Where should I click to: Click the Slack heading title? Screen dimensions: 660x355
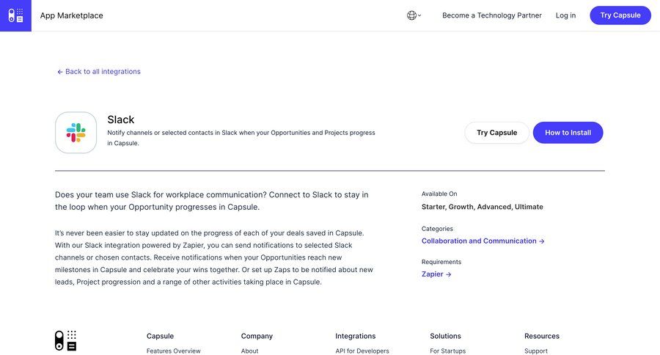click(121, 120)
